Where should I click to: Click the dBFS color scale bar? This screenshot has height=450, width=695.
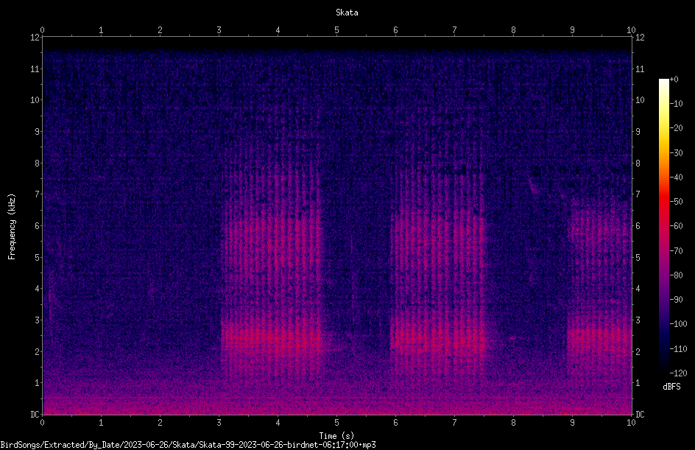point(663,225)
